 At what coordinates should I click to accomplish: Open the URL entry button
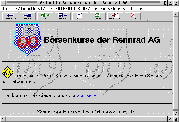pos(45,16)
